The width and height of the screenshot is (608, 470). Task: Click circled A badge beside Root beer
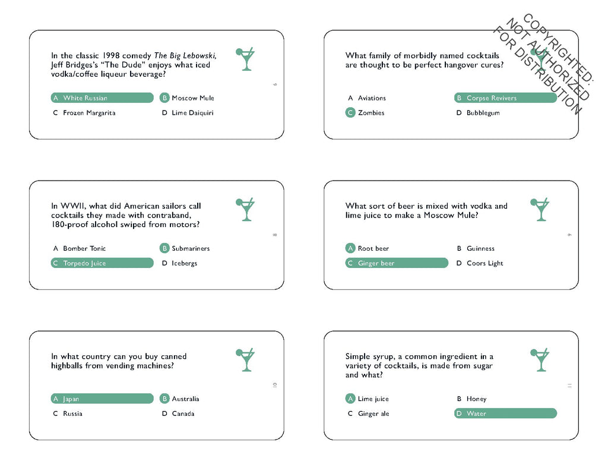(x=350, y=248)
